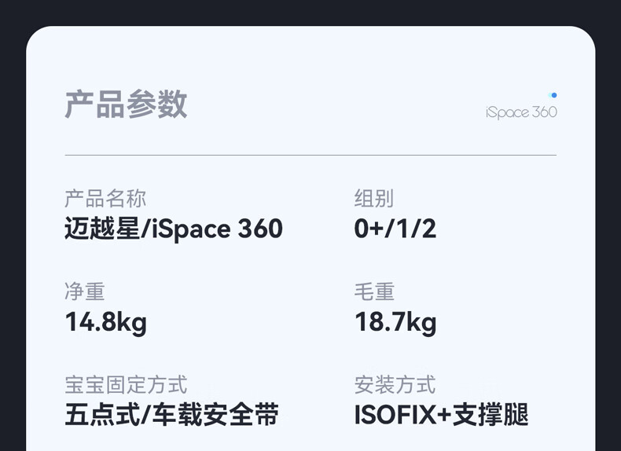The image size is (621, 451).
Task: Click the 产品名称 label
Action: pyautogui.click(x=105, y=198)
